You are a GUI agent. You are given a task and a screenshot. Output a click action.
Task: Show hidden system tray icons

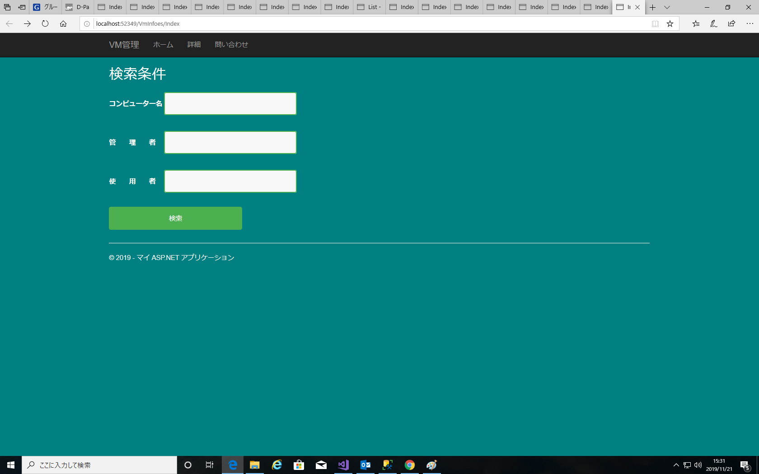click(676, 465)
